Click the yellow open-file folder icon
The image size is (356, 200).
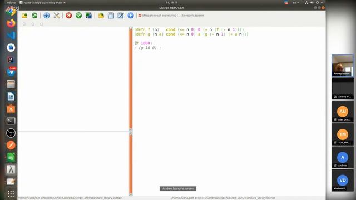[x=101, y=16]
